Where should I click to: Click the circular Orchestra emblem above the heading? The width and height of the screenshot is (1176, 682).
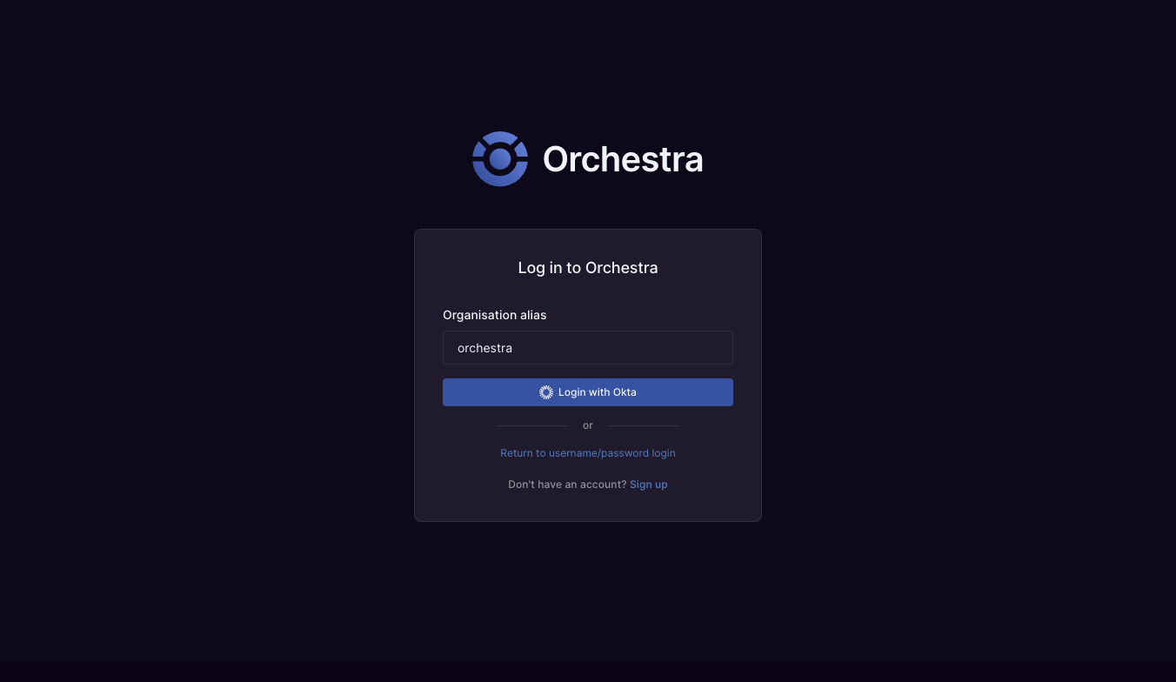click(x=500, y=158)
